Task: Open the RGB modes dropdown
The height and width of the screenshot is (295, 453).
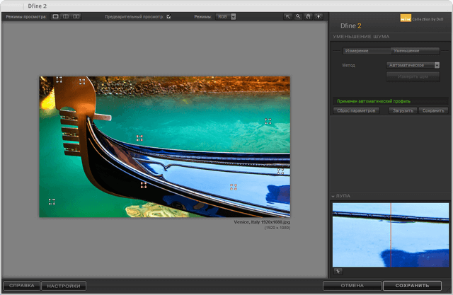Action: tap(226, 16)
